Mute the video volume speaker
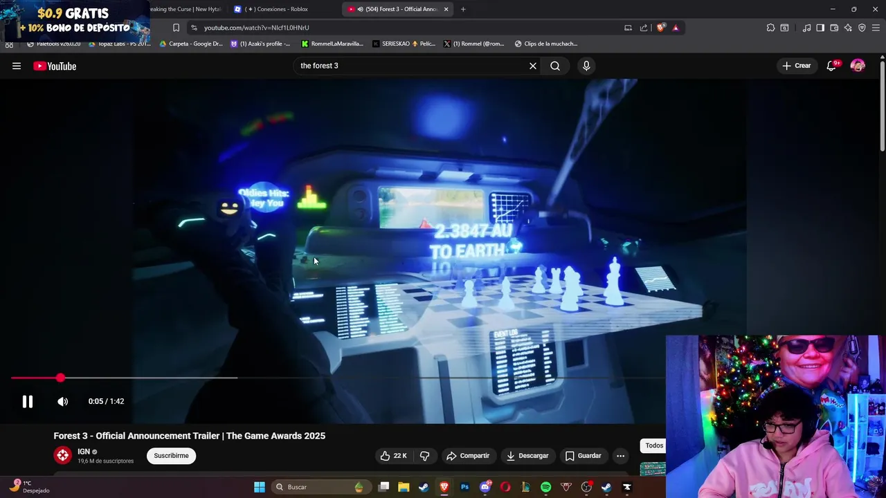The height and width of the screenshot is (498, 886). pos(62,401)
